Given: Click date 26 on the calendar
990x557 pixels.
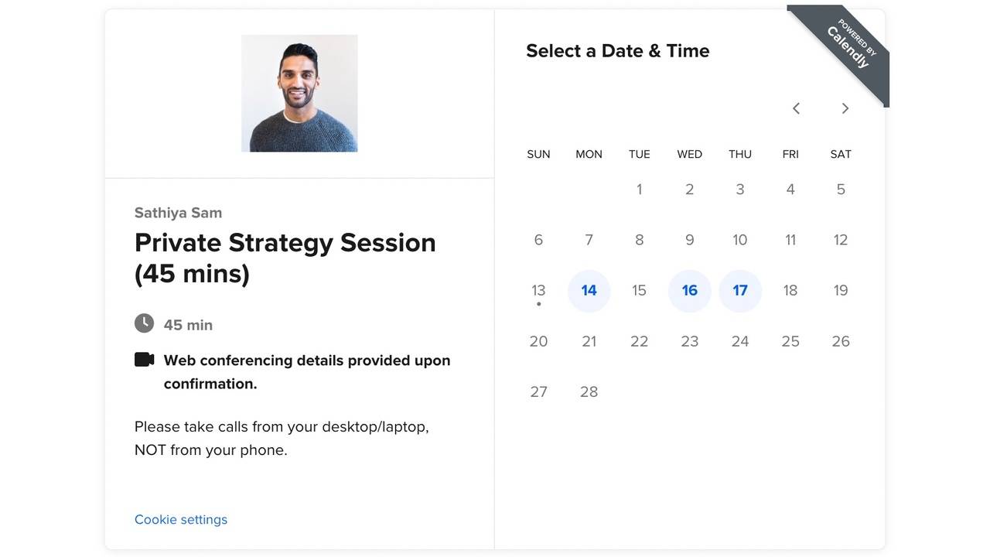Looking at the screenshot, I should point(840,341).
